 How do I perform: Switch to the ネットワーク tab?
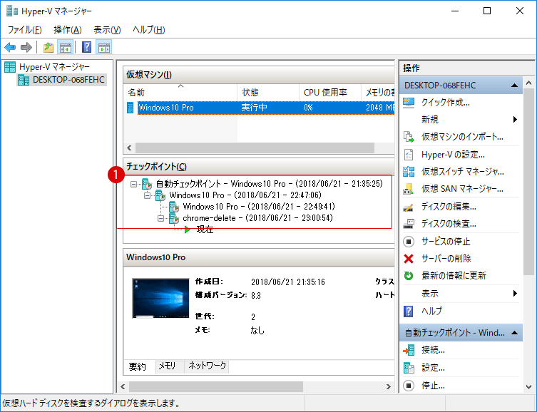click(208, 366)
